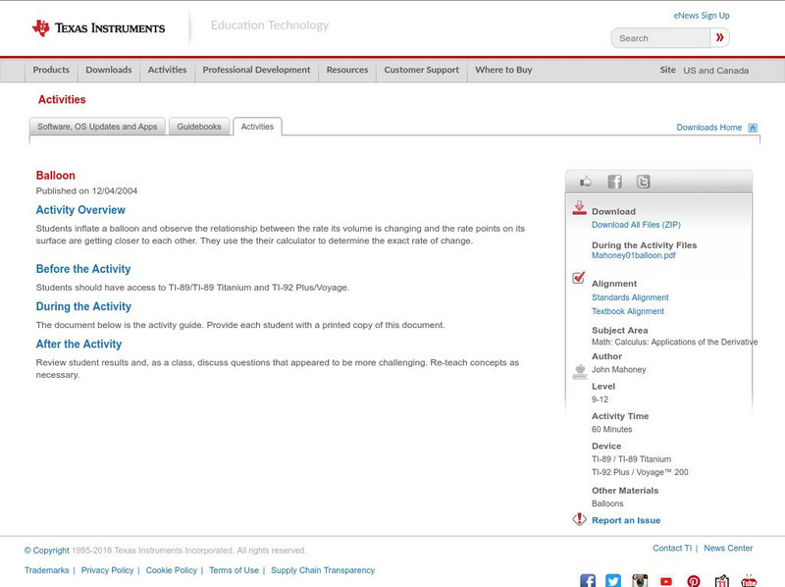785x587 pixels.
Task: Open Instagram icon in the footer
Action: 640,581
